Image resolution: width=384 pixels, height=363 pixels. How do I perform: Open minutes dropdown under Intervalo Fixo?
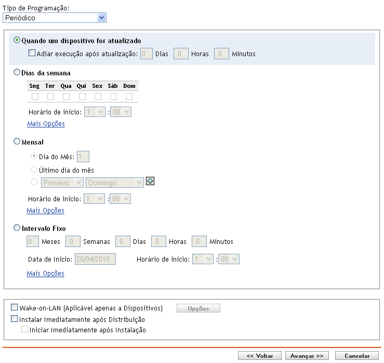[x=229, y=259]
